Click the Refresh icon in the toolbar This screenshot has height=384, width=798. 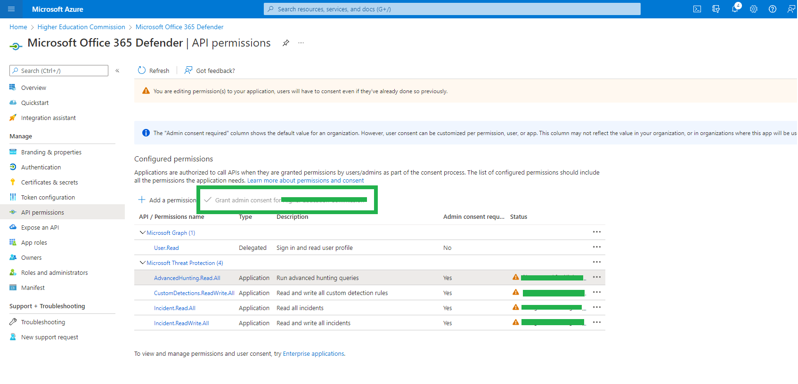coord(142,71)
